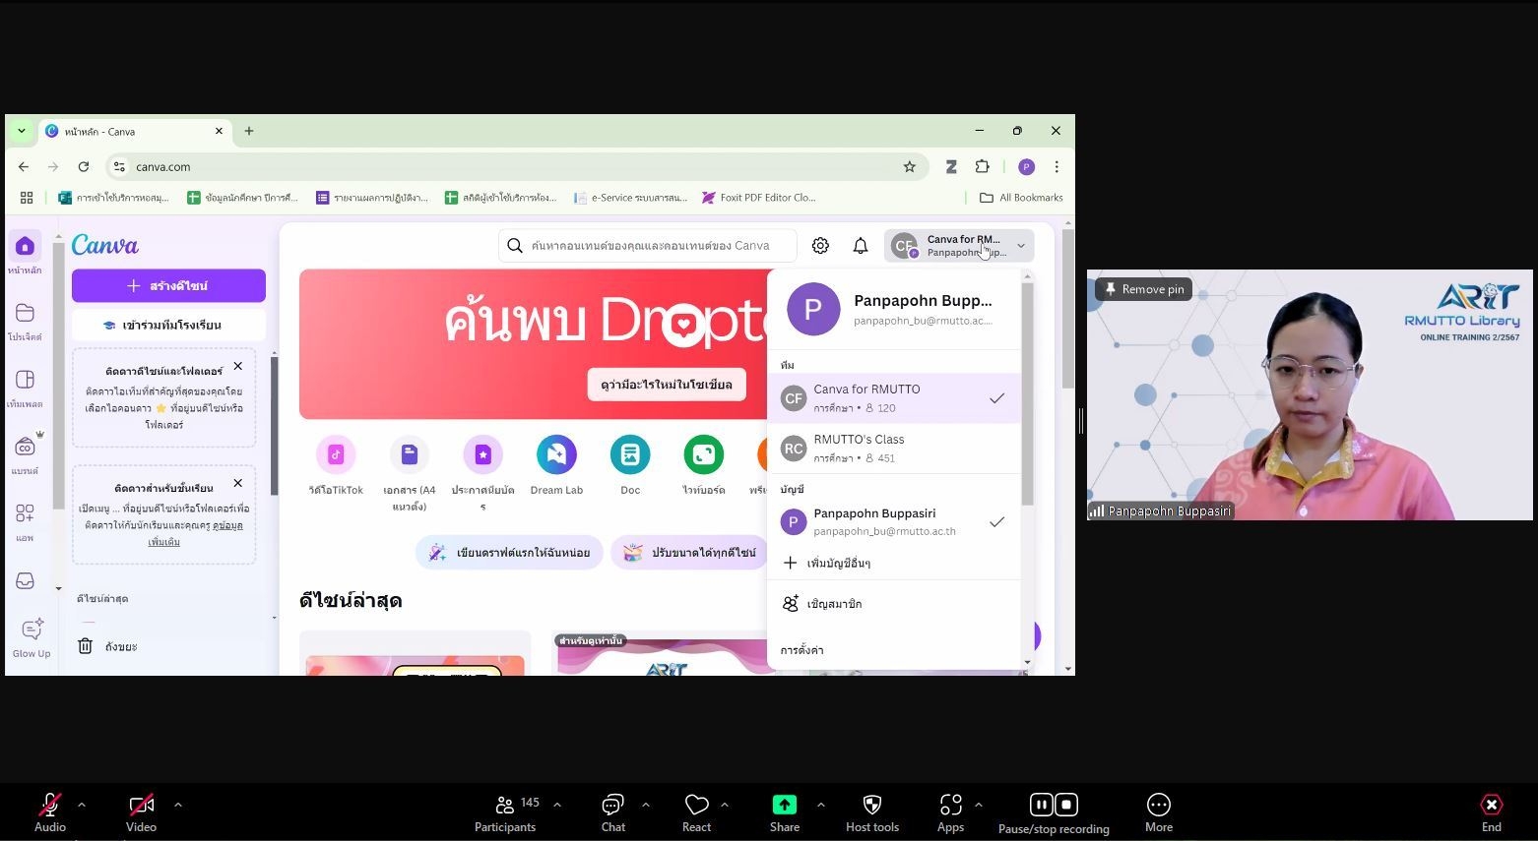Open Zoom React options
Viewport: 1538px width, 841px height.
(697, 813)
